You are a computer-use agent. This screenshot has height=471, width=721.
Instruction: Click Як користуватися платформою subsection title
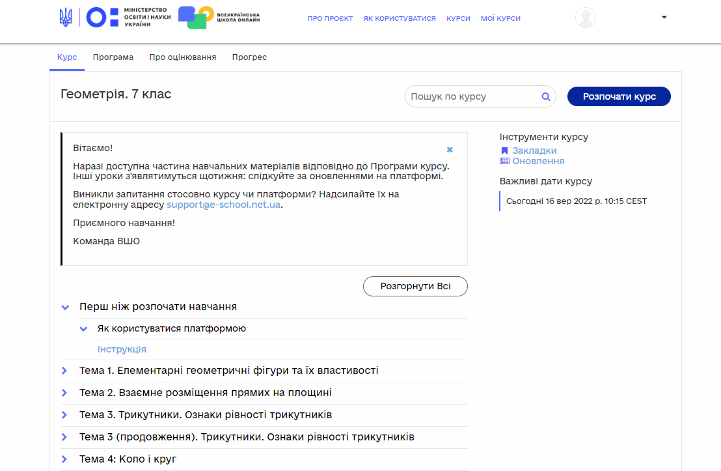pos(172,329)
